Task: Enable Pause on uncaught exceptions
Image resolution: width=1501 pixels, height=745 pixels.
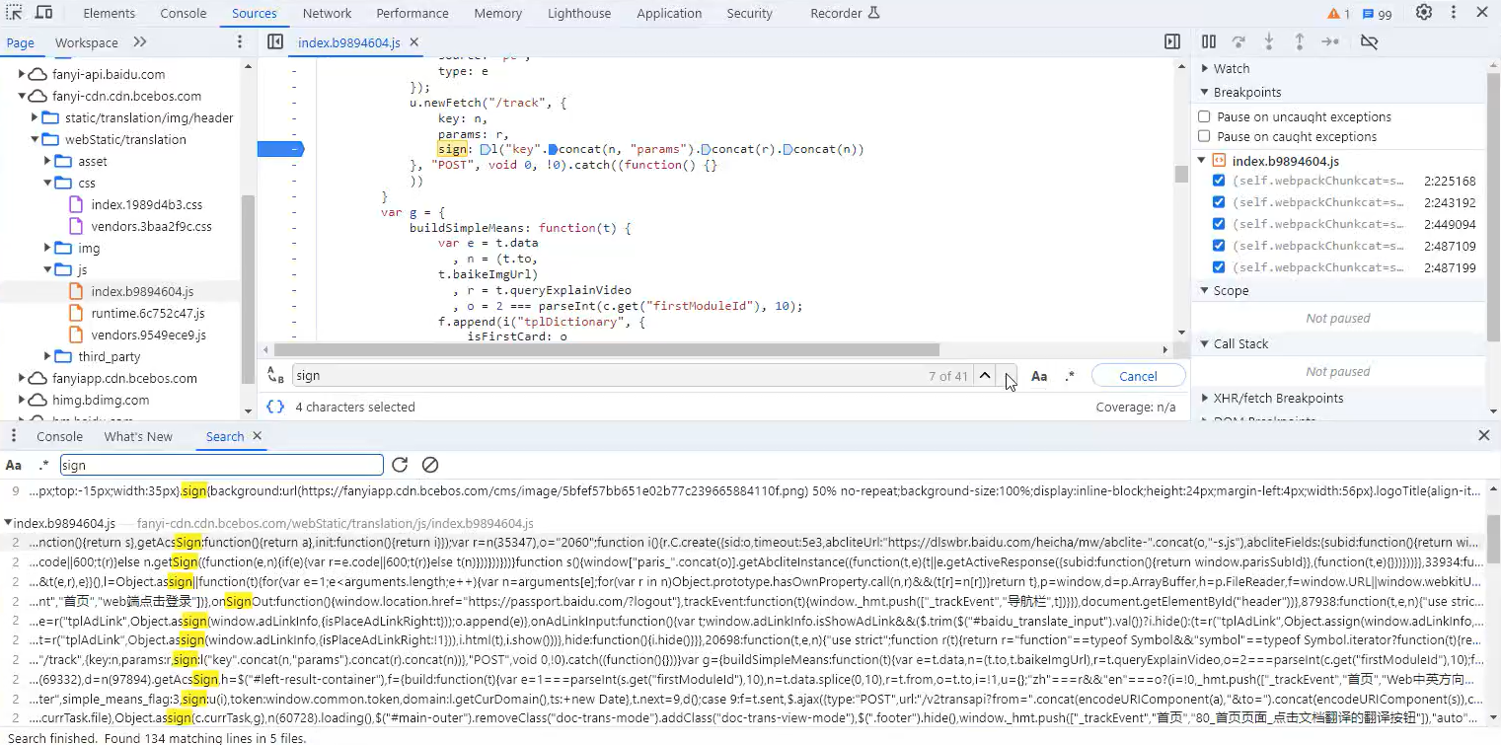Action: (x=1204, y=116)
